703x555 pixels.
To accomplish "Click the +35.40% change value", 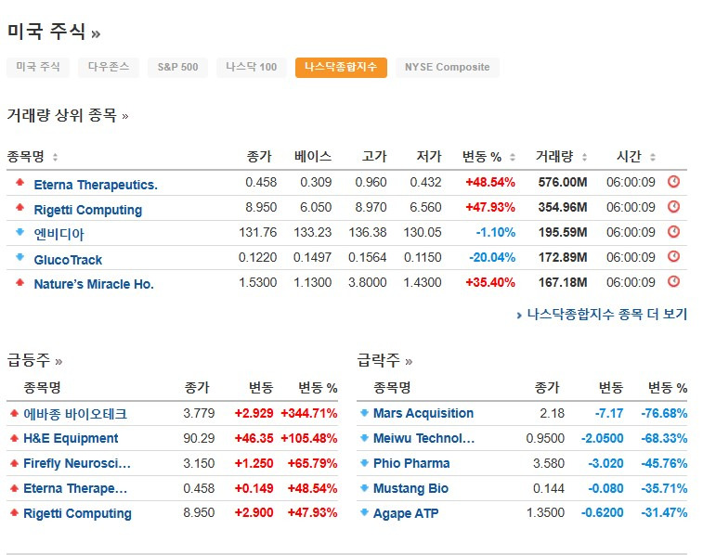I will click(x=490, y=283).
